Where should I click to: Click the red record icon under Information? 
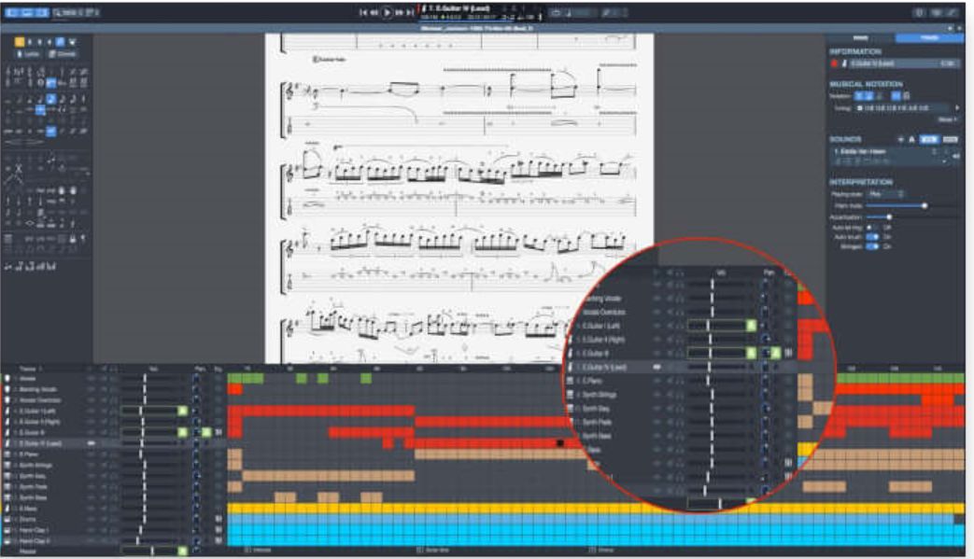pyautogui.click(x=834, y=63)
